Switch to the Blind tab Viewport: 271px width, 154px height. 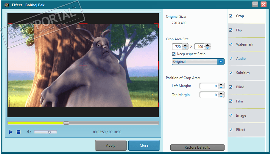[247, 87]
